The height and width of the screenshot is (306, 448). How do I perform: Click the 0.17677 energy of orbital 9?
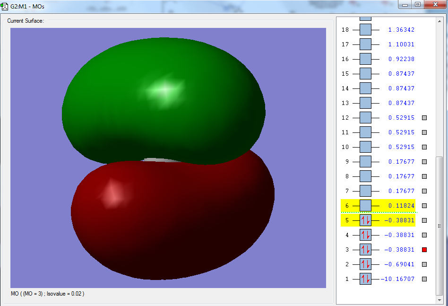pyautogui.click(x=401, y=162)
